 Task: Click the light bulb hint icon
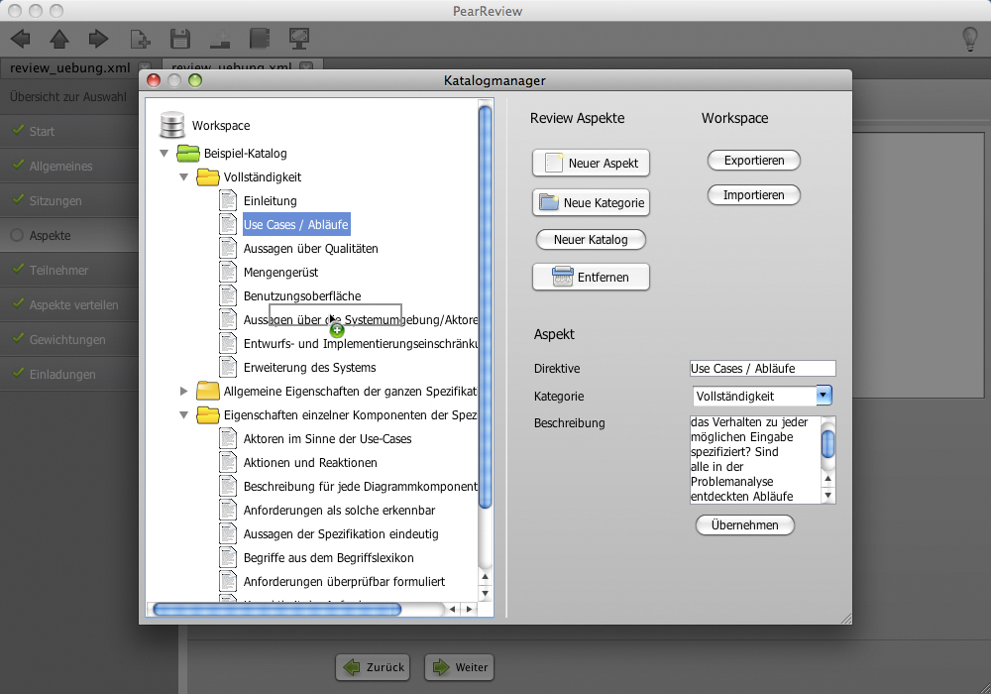point(969,40)
